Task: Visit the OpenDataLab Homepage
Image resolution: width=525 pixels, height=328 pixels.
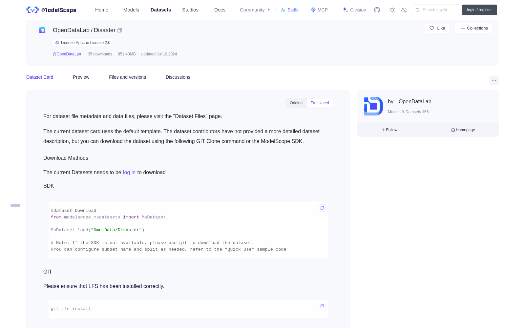Action: [463, 130]
